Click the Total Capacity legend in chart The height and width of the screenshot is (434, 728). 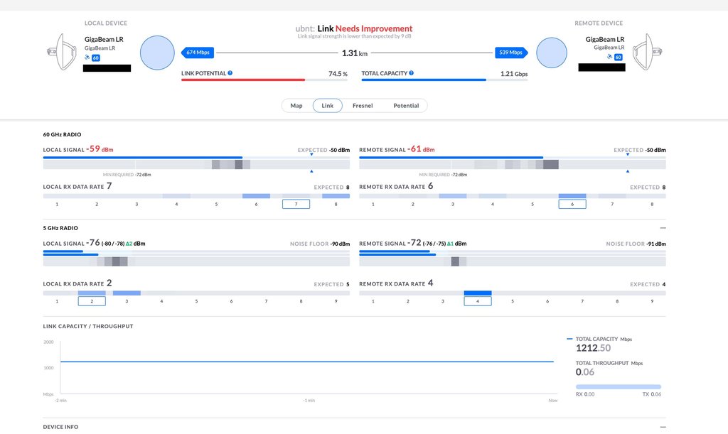(597, 340)
